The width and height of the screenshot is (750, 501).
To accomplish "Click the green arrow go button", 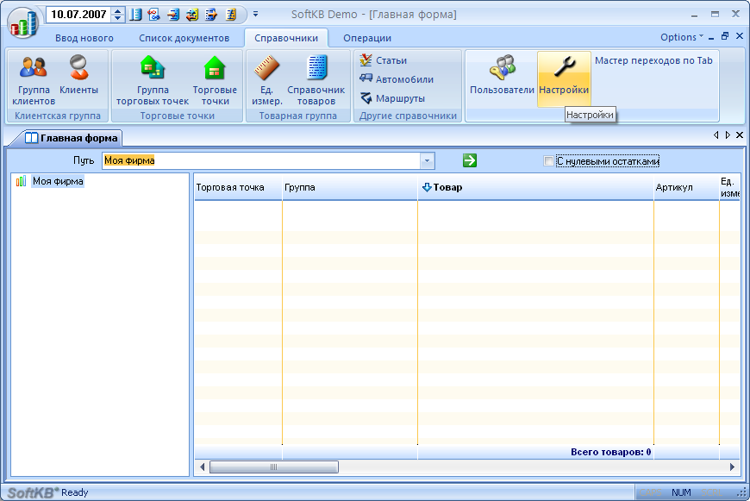I will (x=470, y=160).
